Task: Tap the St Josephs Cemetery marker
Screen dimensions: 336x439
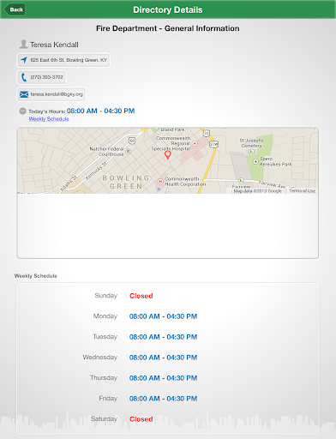Action: coord(251,152)
